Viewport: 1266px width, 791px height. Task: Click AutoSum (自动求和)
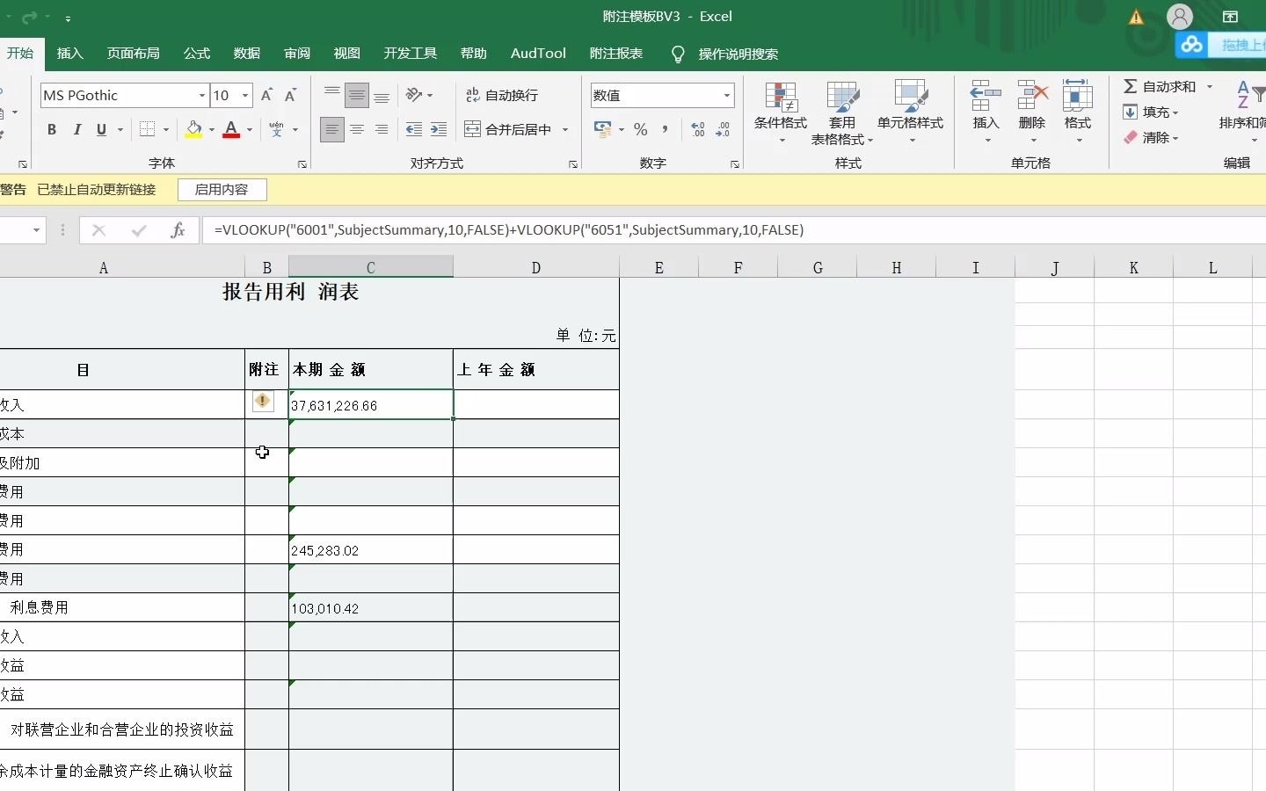[1160, 86]
